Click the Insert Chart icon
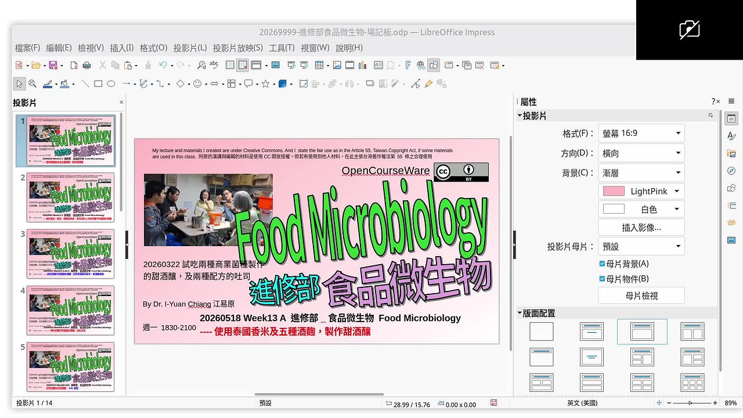Image resolution: width=743 pixels, height=418 pixels. point(362,65)
